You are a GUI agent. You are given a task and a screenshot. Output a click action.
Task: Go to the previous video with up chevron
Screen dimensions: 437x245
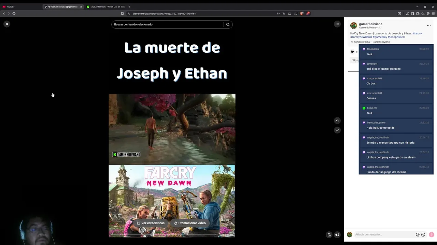[337, 120]
